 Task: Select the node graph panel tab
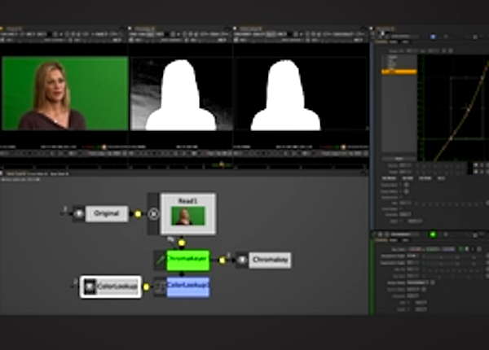coord(16,173)
